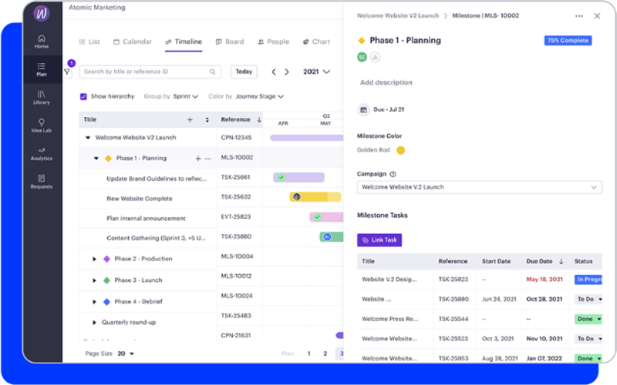Viewport: 617px width, 385px height.
Task: Switch to the List tab
Action: 89,42
